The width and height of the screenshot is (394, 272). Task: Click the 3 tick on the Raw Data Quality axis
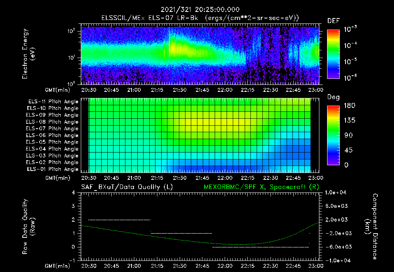click(x=73, y=206)
